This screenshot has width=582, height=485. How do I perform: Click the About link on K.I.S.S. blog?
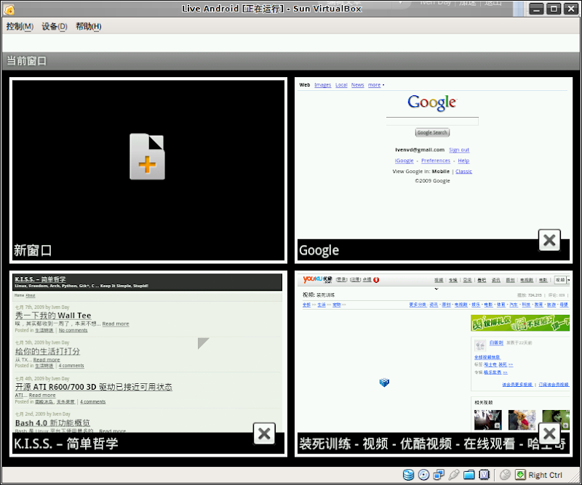[x=31, y=295]
